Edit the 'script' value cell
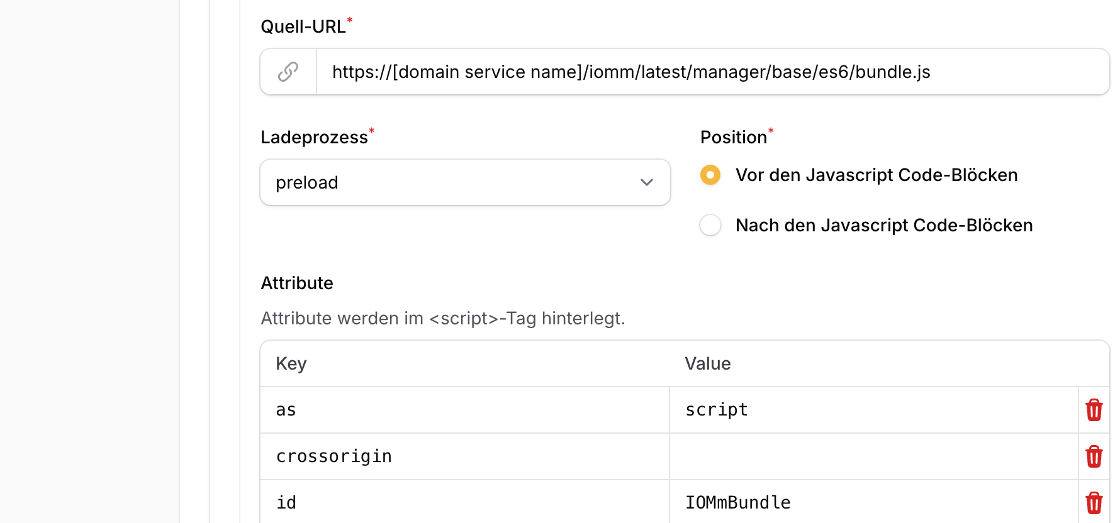The height and width of the screenshot is (523, 1120). click(874, 410)
